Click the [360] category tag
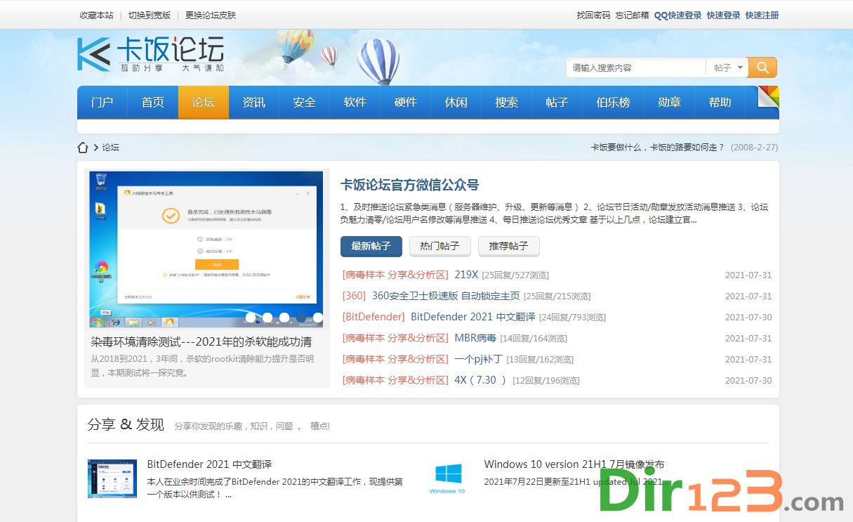Screen dimensions: 853x522 coord(355,296)
